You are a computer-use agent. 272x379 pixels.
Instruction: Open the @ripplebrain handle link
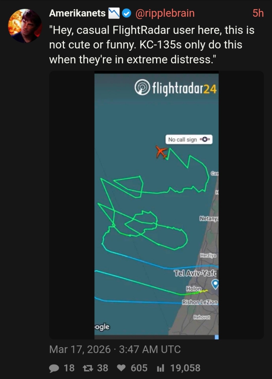click(165, 13)
